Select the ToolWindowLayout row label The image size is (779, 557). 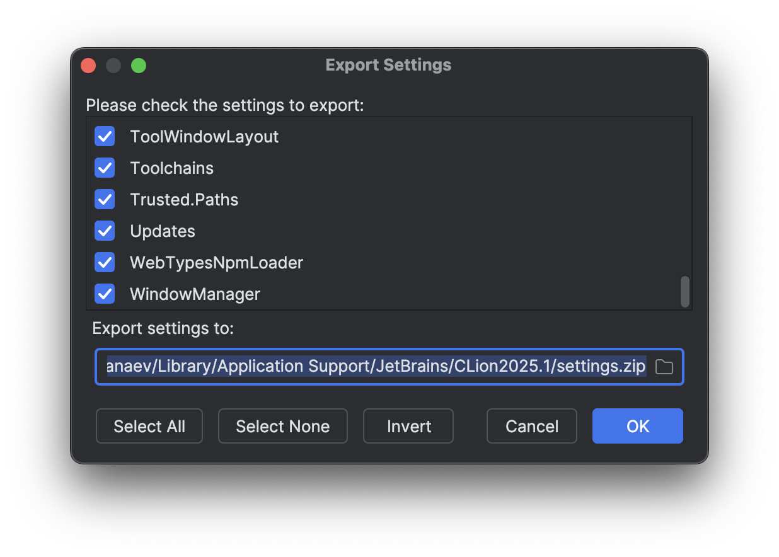204,136
